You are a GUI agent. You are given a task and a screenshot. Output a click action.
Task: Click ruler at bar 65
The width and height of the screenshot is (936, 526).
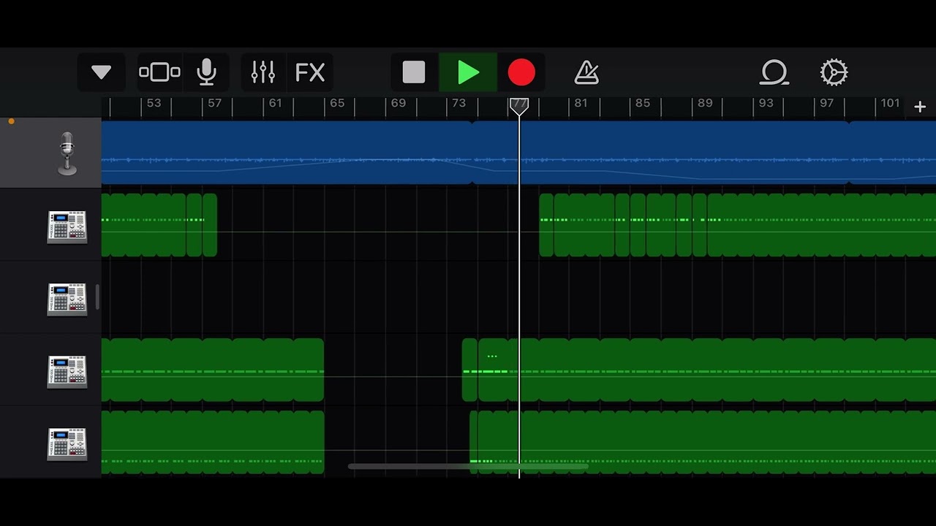point(337,103)
